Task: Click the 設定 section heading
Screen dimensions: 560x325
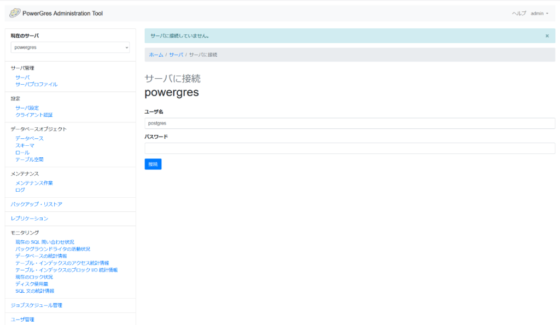Action: 15,98
